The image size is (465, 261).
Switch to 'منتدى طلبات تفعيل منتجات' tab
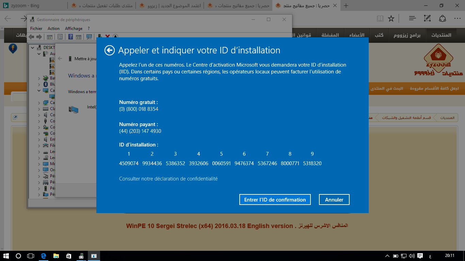pyautogui.click(x=101, y=5)
